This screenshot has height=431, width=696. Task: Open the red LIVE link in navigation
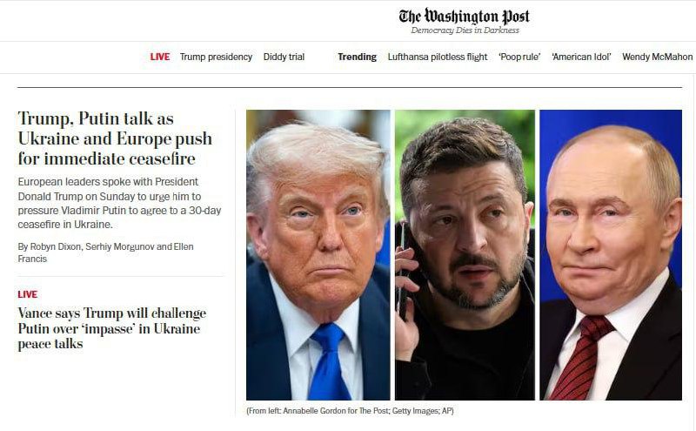(160, 57)
